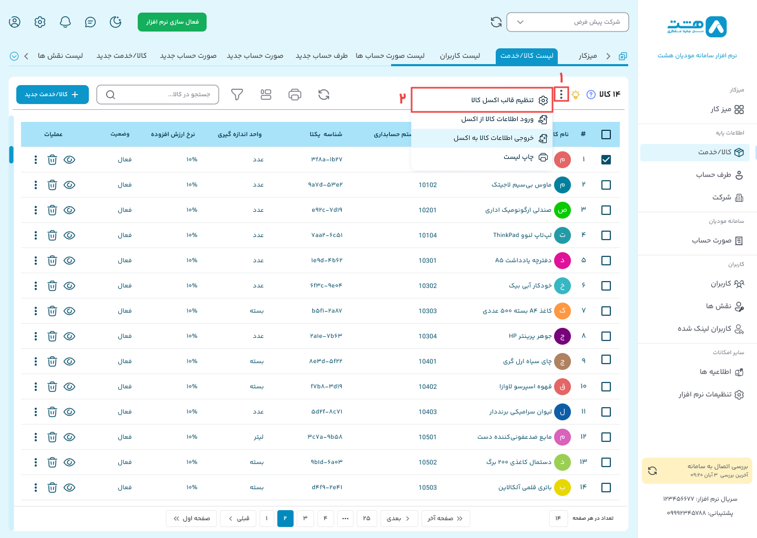Click فعال سازی نرم افزار green button

click(172, 22)
